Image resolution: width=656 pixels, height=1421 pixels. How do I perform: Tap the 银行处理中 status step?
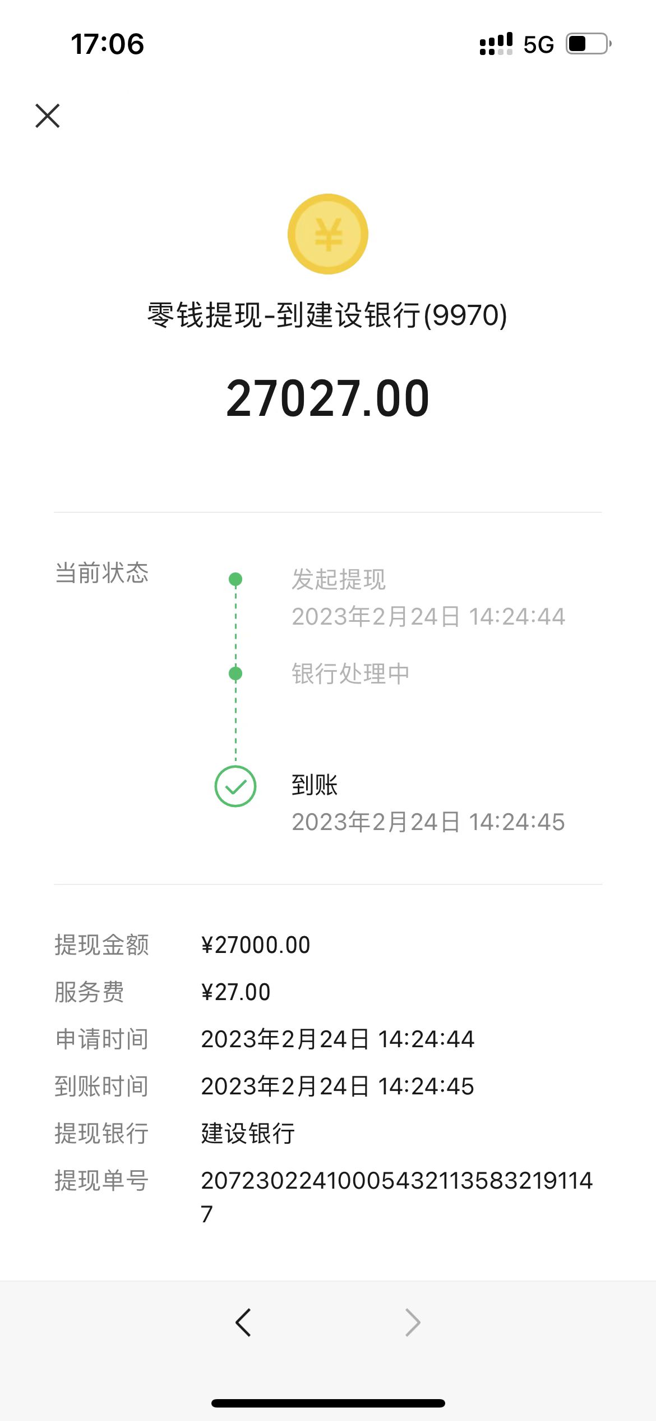click(x=350, y=673)
